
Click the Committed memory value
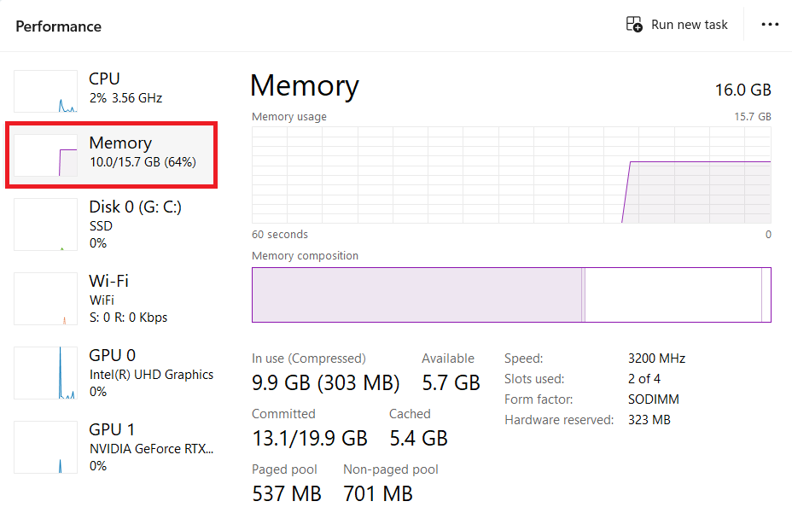point(309,438)
